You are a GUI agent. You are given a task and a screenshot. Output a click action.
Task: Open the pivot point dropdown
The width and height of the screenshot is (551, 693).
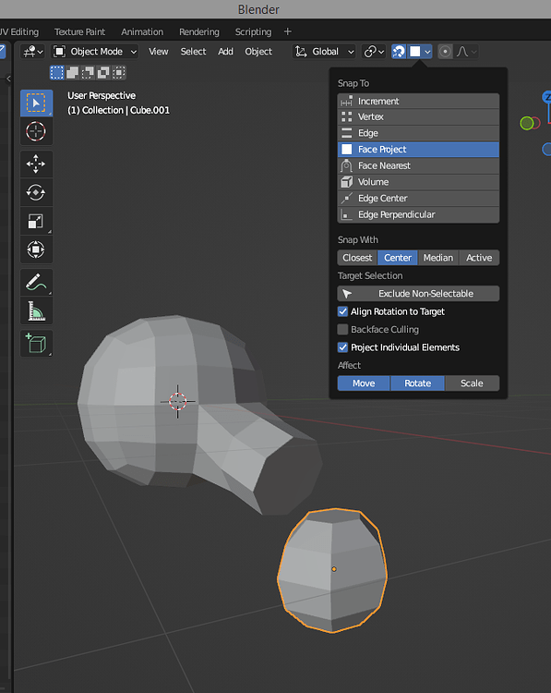tap(374, 52)
